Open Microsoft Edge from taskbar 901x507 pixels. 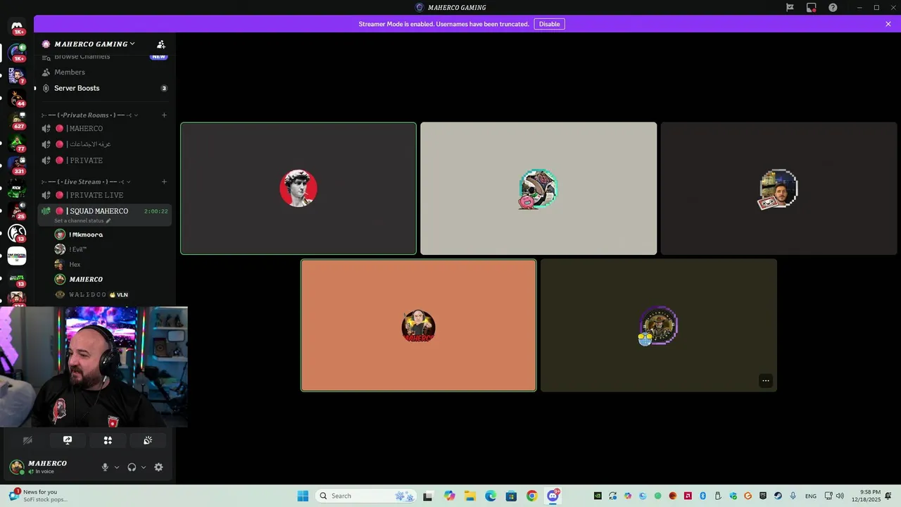coord(491,496)
